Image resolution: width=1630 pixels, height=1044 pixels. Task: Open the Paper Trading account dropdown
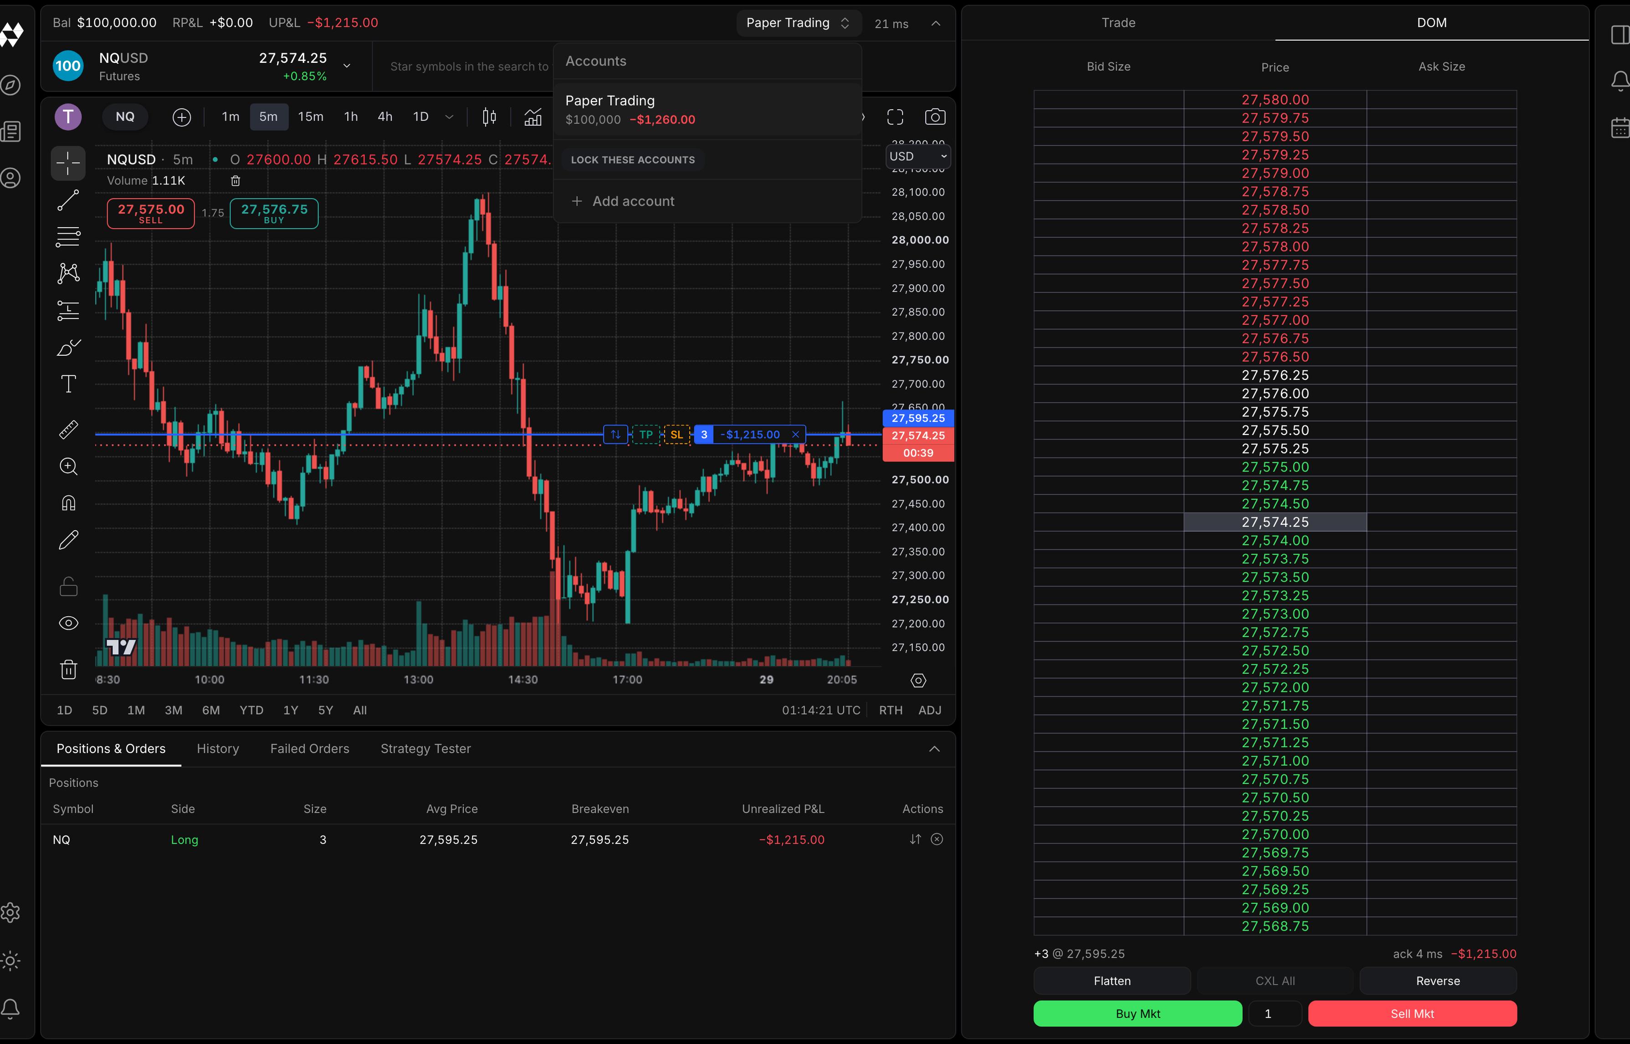tap(799, 22)
